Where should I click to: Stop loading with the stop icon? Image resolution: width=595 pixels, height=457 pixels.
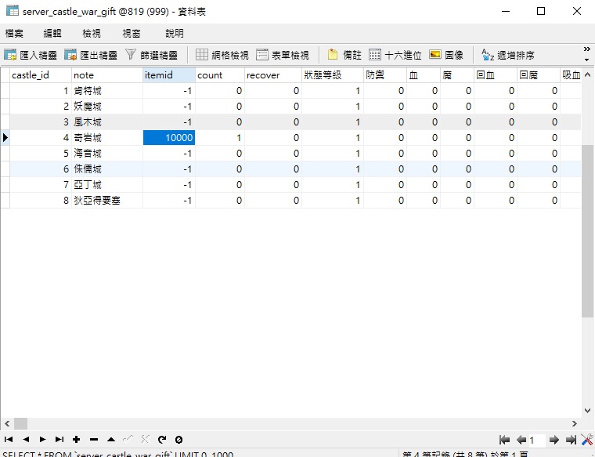click(178, 440)
